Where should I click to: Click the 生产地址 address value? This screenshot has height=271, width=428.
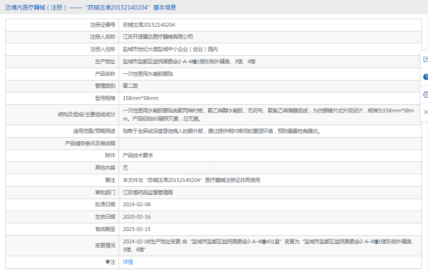tap(189, 61)
